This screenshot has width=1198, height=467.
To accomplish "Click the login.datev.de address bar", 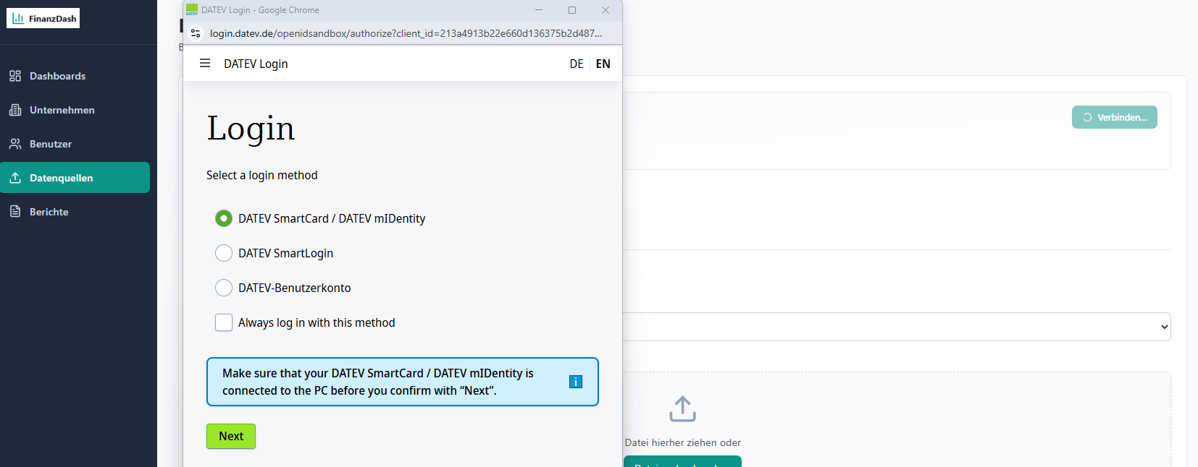I will [x=406, y=33].
